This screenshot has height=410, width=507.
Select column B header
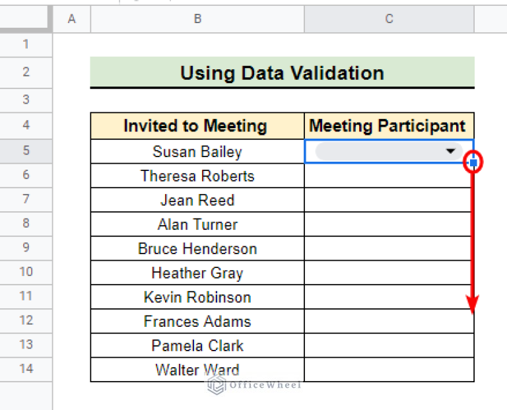pos(197,18)
